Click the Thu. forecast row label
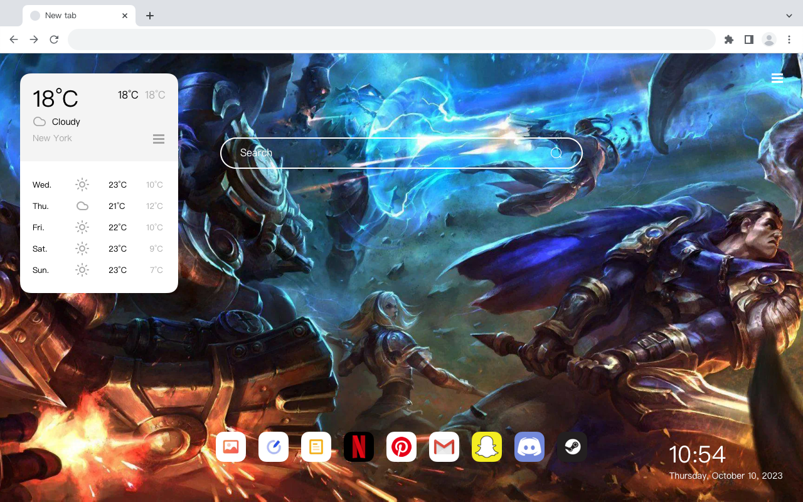 coord(41,206)
